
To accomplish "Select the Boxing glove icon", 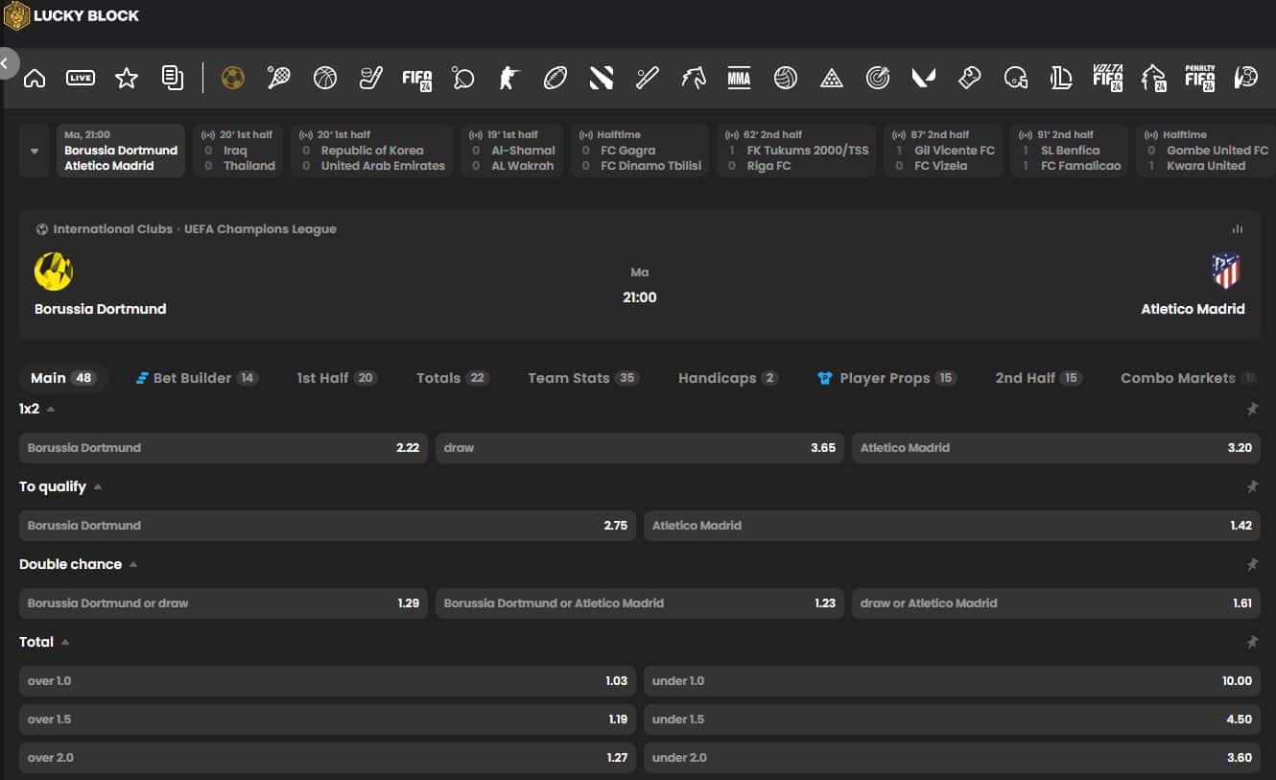I will pos(970,78).
